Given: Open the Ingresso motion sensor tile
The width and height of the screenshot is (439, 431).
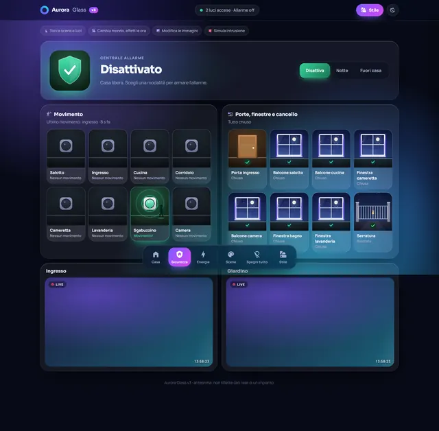Looking at the screenshot, I should click(108, 156).
